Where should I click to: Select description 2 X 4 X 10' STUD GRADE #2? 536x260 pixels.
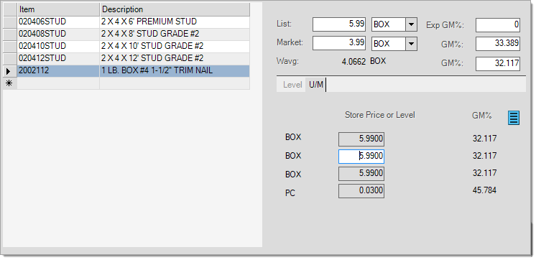(175, 46)
